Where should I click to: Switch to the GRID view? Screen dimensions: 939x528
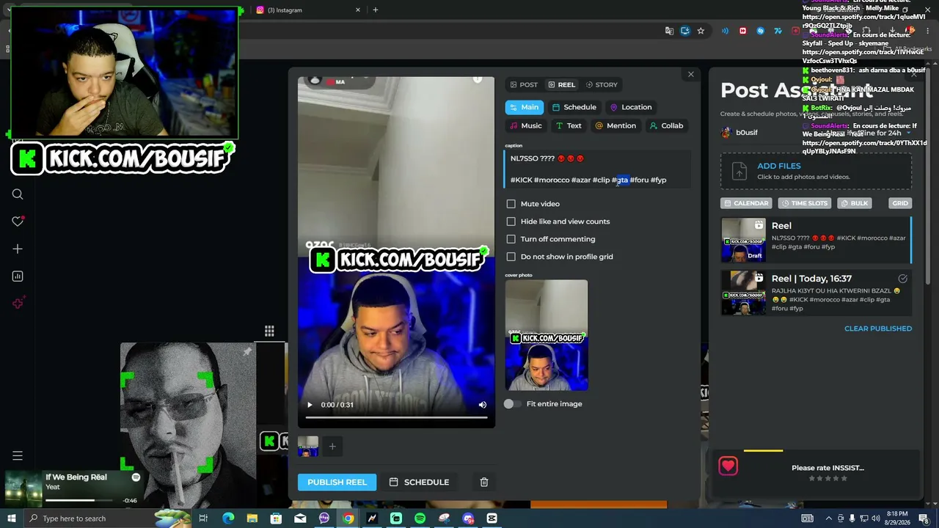(x=900, y=203)
